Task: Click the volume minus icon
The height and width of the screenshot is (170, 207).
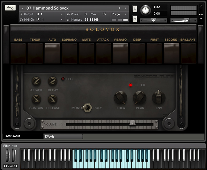Action: point(172,21)
